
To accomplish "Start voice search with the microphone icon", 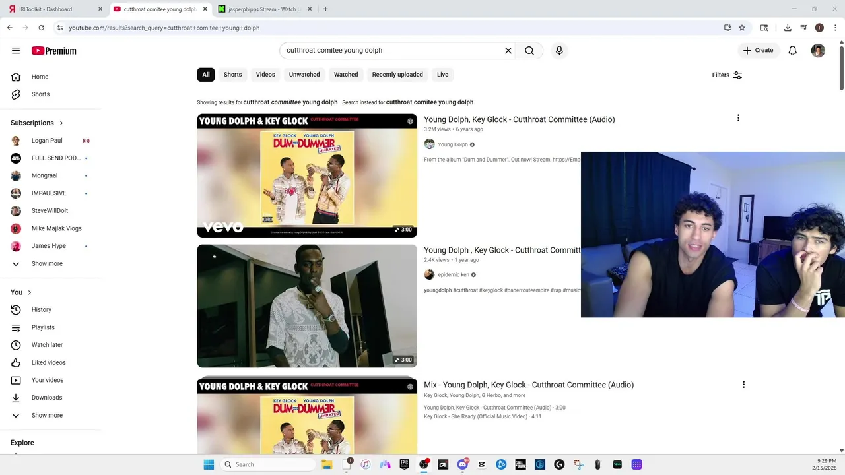I will pos(559,51).
